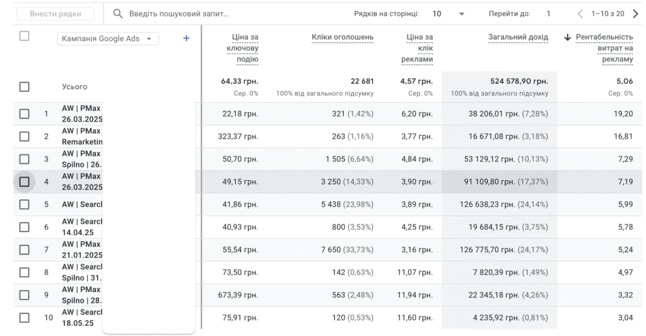Viewport: 646px width, 336px height.
Task: Sort by Загальний дохід column header
Action: (518, 37)
